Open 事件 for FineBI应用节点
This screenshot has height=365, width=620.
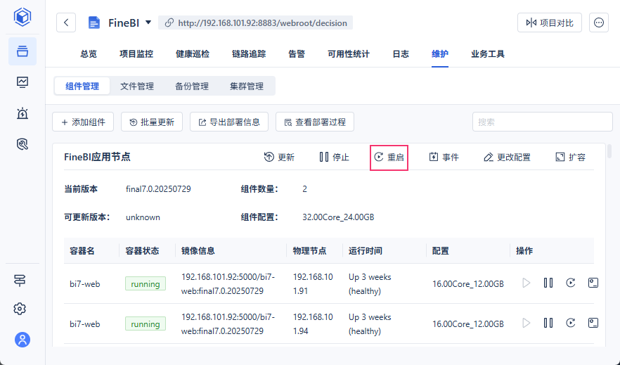[x=444, y=158]
